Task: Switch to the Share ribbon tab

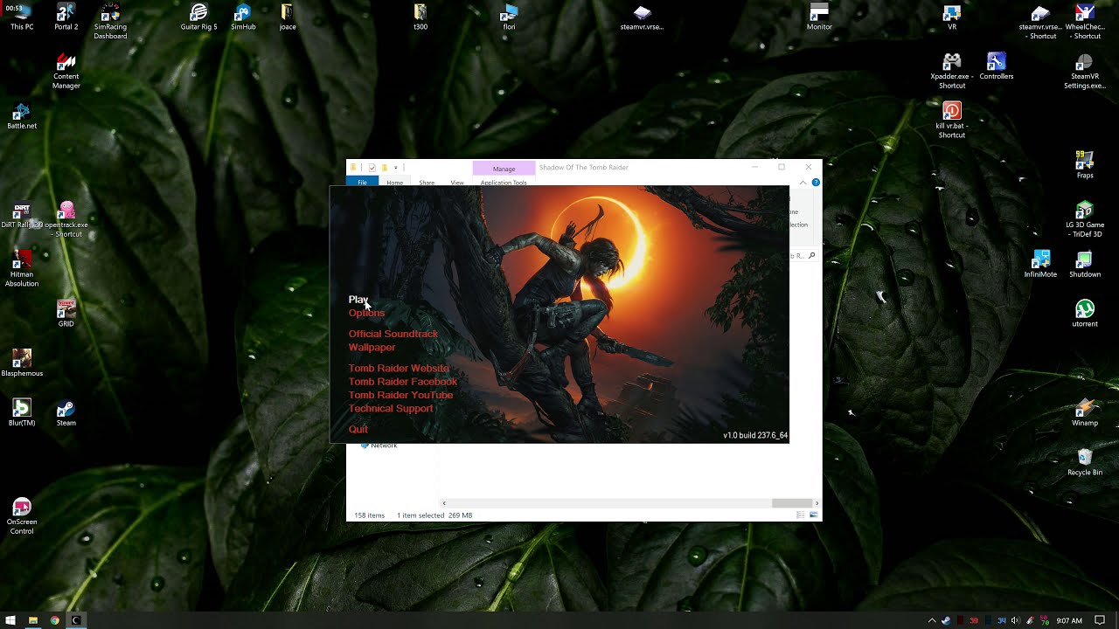Action: pos(427,183)
